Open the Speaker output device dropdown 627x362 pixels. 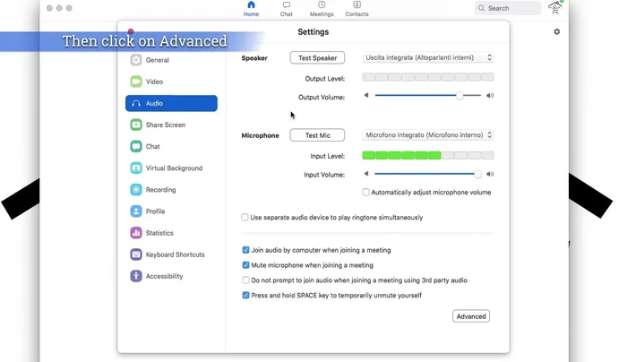click(x=428, y=57)
